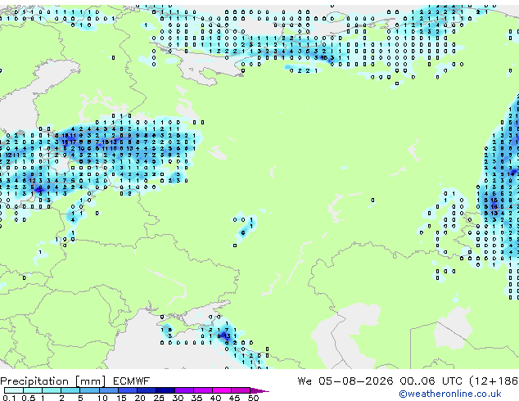Image resolution: width=519 pixels, height=401 pixels.
Task: Click the legend value '10'
Action: (102, 398)
